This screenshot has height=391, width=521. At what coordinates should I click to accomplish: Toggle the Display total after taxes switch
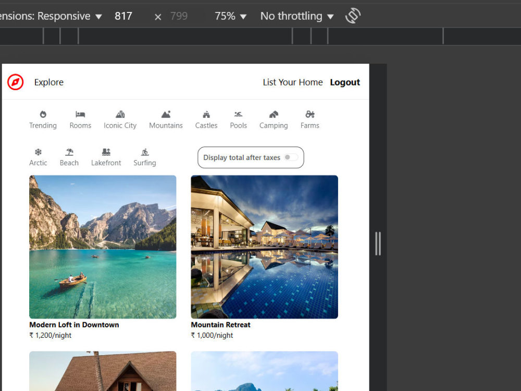pyautogui.click(x=291, y=157)
